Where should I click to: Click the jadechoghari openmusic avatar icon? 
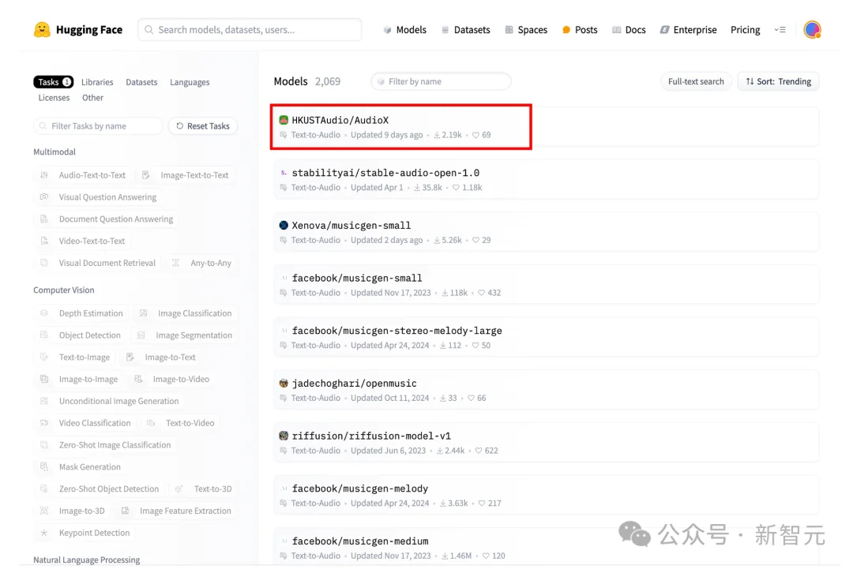pos(284,383)
